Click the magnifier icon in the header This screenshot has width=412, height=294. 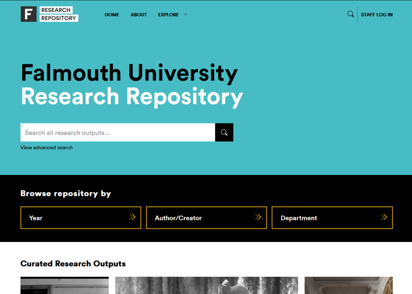pyautogui.click(x=350, y=14)
